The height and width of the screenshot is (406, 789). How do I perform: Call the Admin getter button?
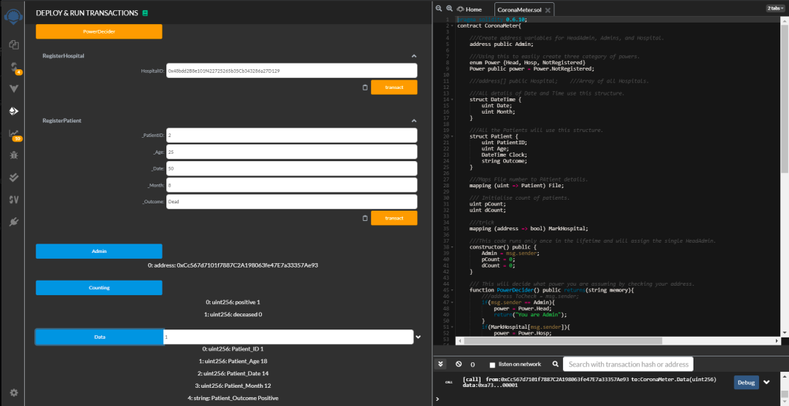tap(98, 251)
